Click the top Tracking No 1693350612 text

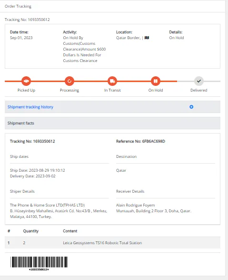pyautogui.click(x=27, y=20)
